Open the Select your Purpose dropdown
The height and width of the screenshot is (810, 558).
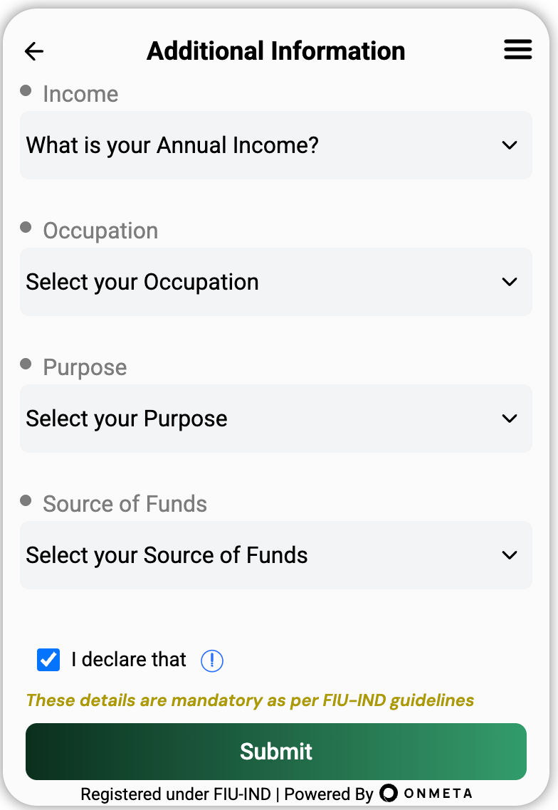[276, 419]
